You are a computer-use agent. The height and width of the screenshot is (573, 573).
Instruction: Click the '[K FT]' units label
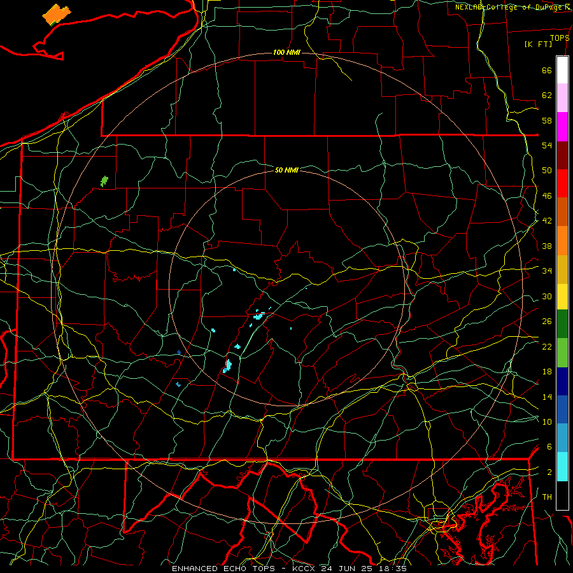[538, 44]
